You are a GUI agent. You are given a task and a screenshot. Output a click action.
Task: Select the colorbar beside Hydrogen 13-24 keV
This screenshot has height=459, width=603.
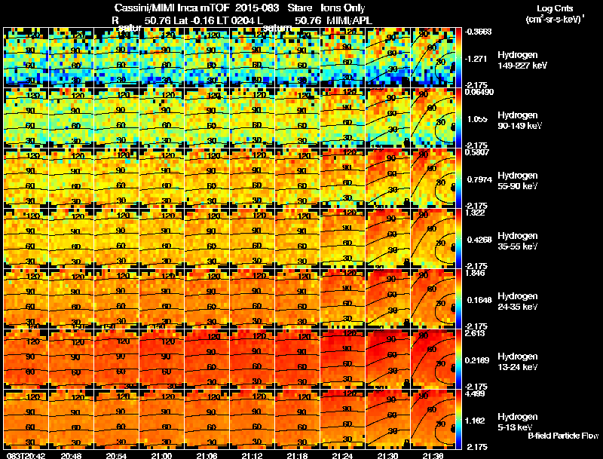pos(459,359)
